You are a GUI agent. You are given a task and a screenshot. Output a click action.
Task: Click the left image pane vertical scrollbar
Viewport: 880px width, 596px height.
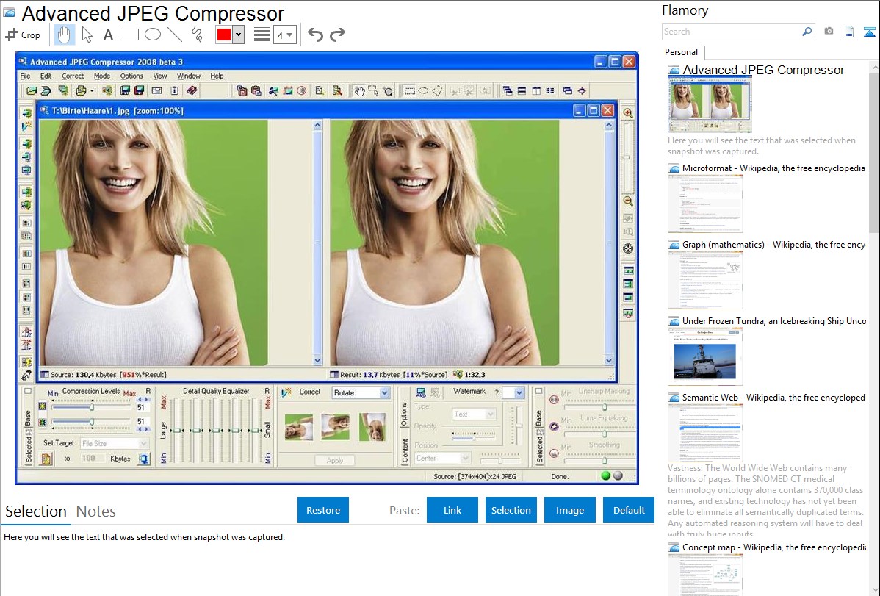point(317,243)
